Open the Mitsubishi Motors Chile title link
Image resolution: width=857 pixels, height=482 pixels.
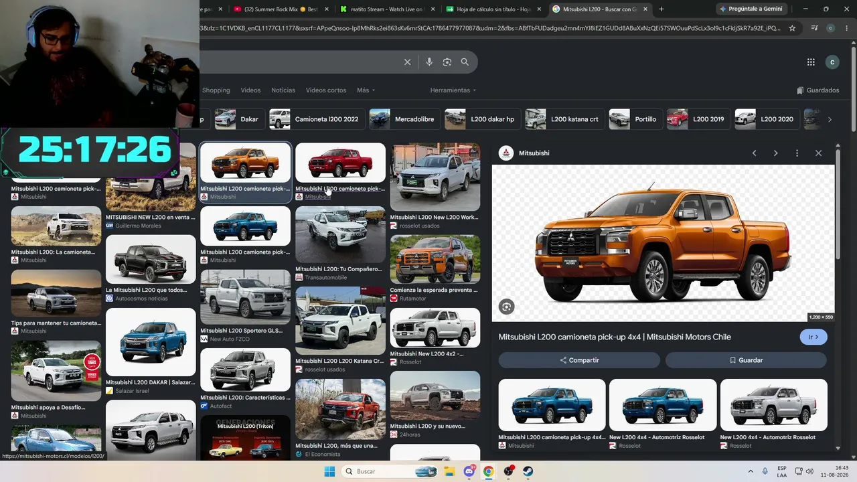[x=615, y=337]
